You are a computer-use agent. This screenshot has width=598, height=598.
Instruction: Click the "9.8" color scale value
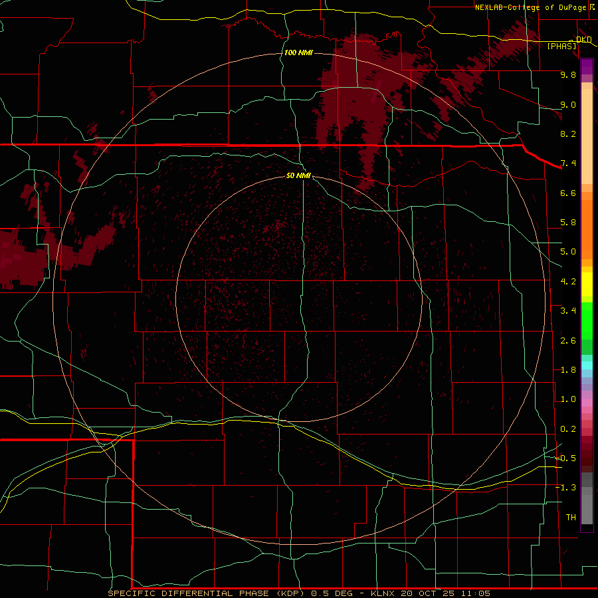(568, 74)
